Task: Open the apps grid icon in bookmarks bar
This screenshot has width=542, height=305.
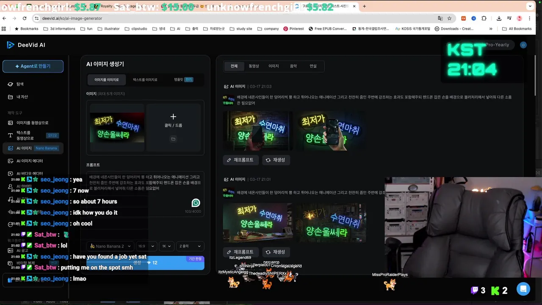Action: (x=4, y=29)
